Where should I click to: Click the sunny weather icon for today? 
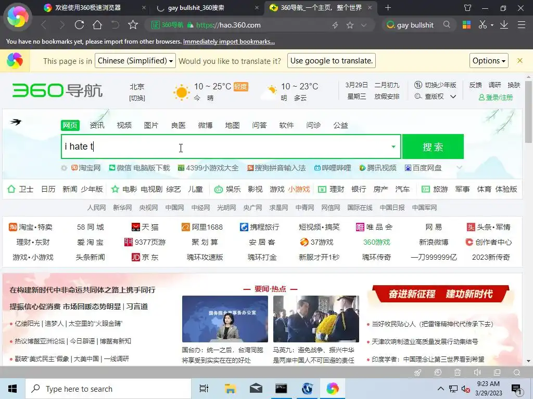tap(182, 92)
